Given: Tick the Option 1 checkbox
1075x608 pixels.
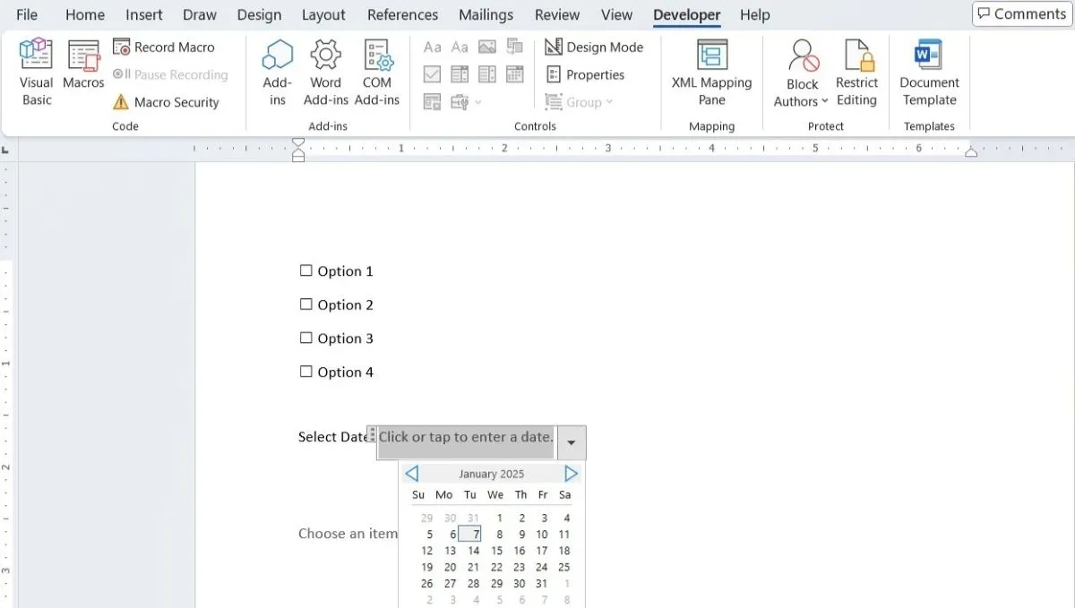Looking at the screenshot, I should click(305, 270).
